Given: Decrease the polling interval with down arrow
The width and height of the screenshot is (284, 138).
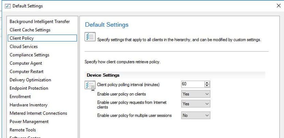Looking at the screenshot, I should (207, 86).
